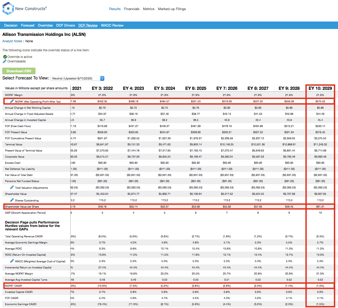This screenshot has width=338, height=308.
Task: Open the Results tab
Action: (x=115, y=9)
